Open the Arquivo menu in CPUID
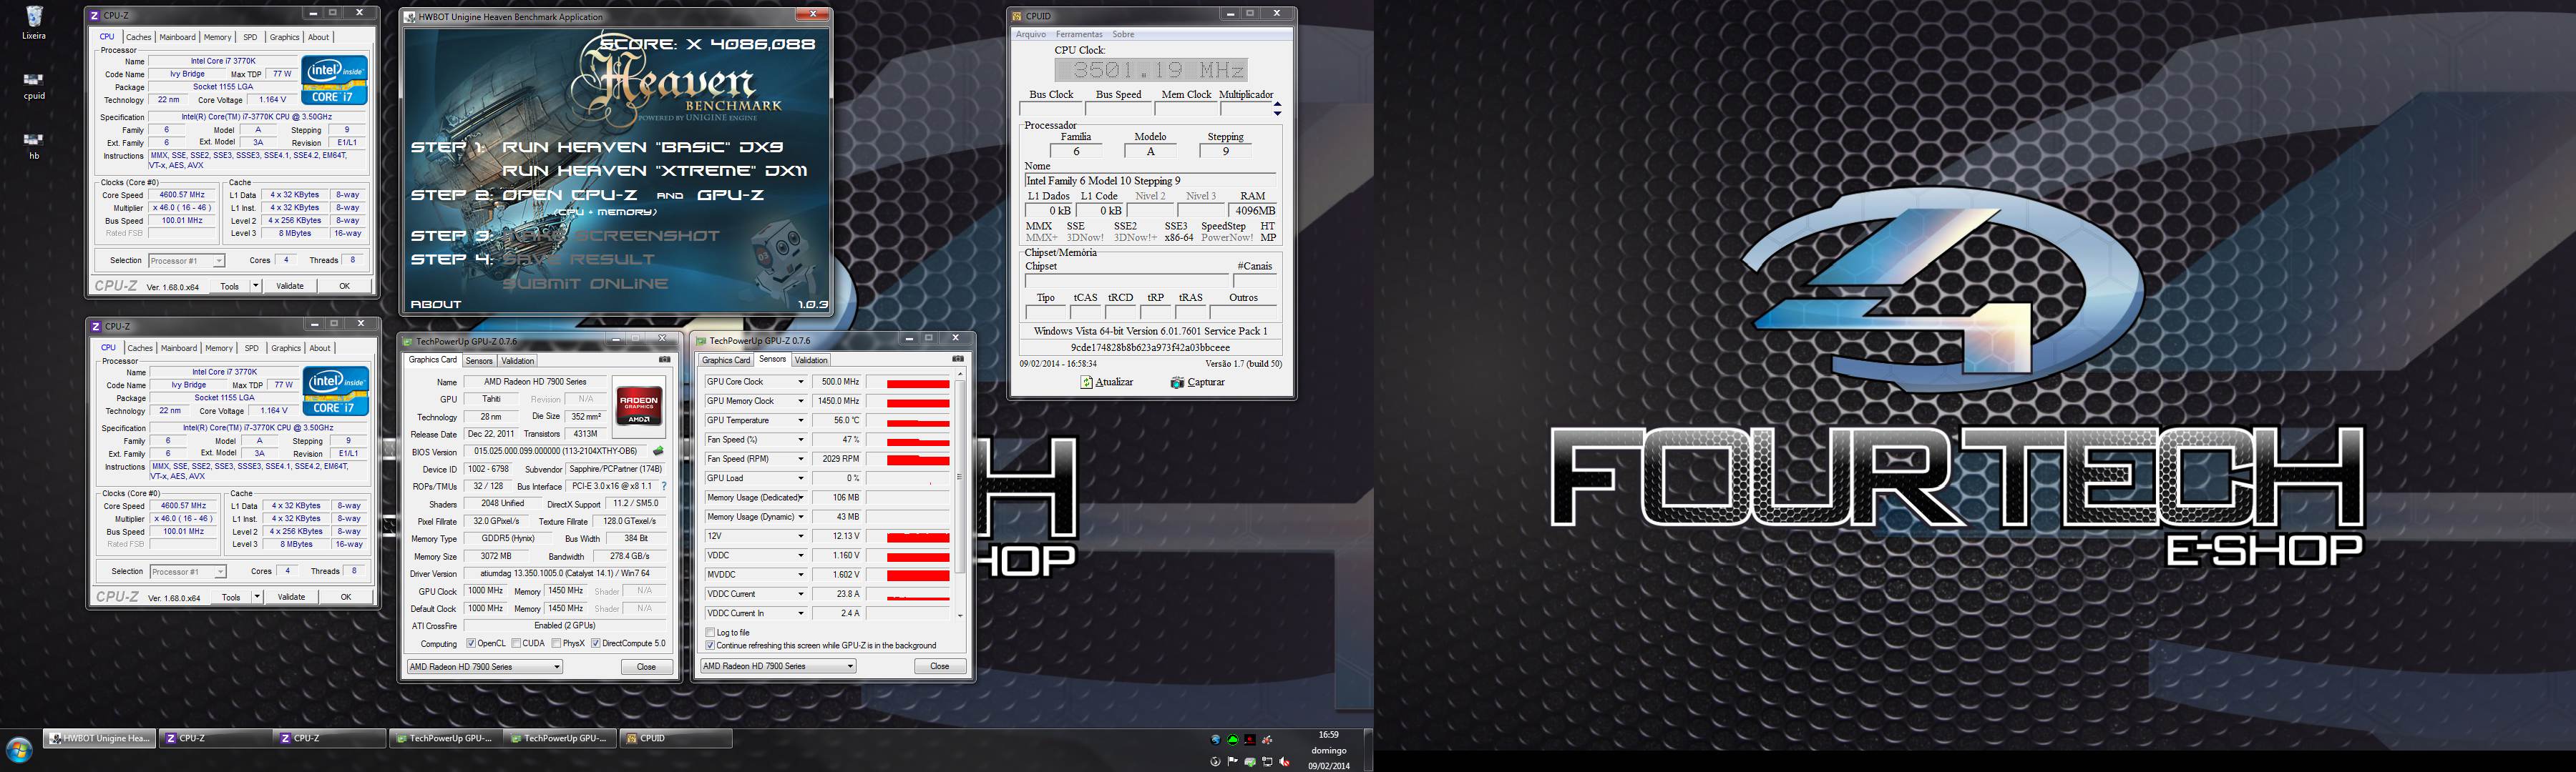The image size is (2576, 772). [1031, 34]
